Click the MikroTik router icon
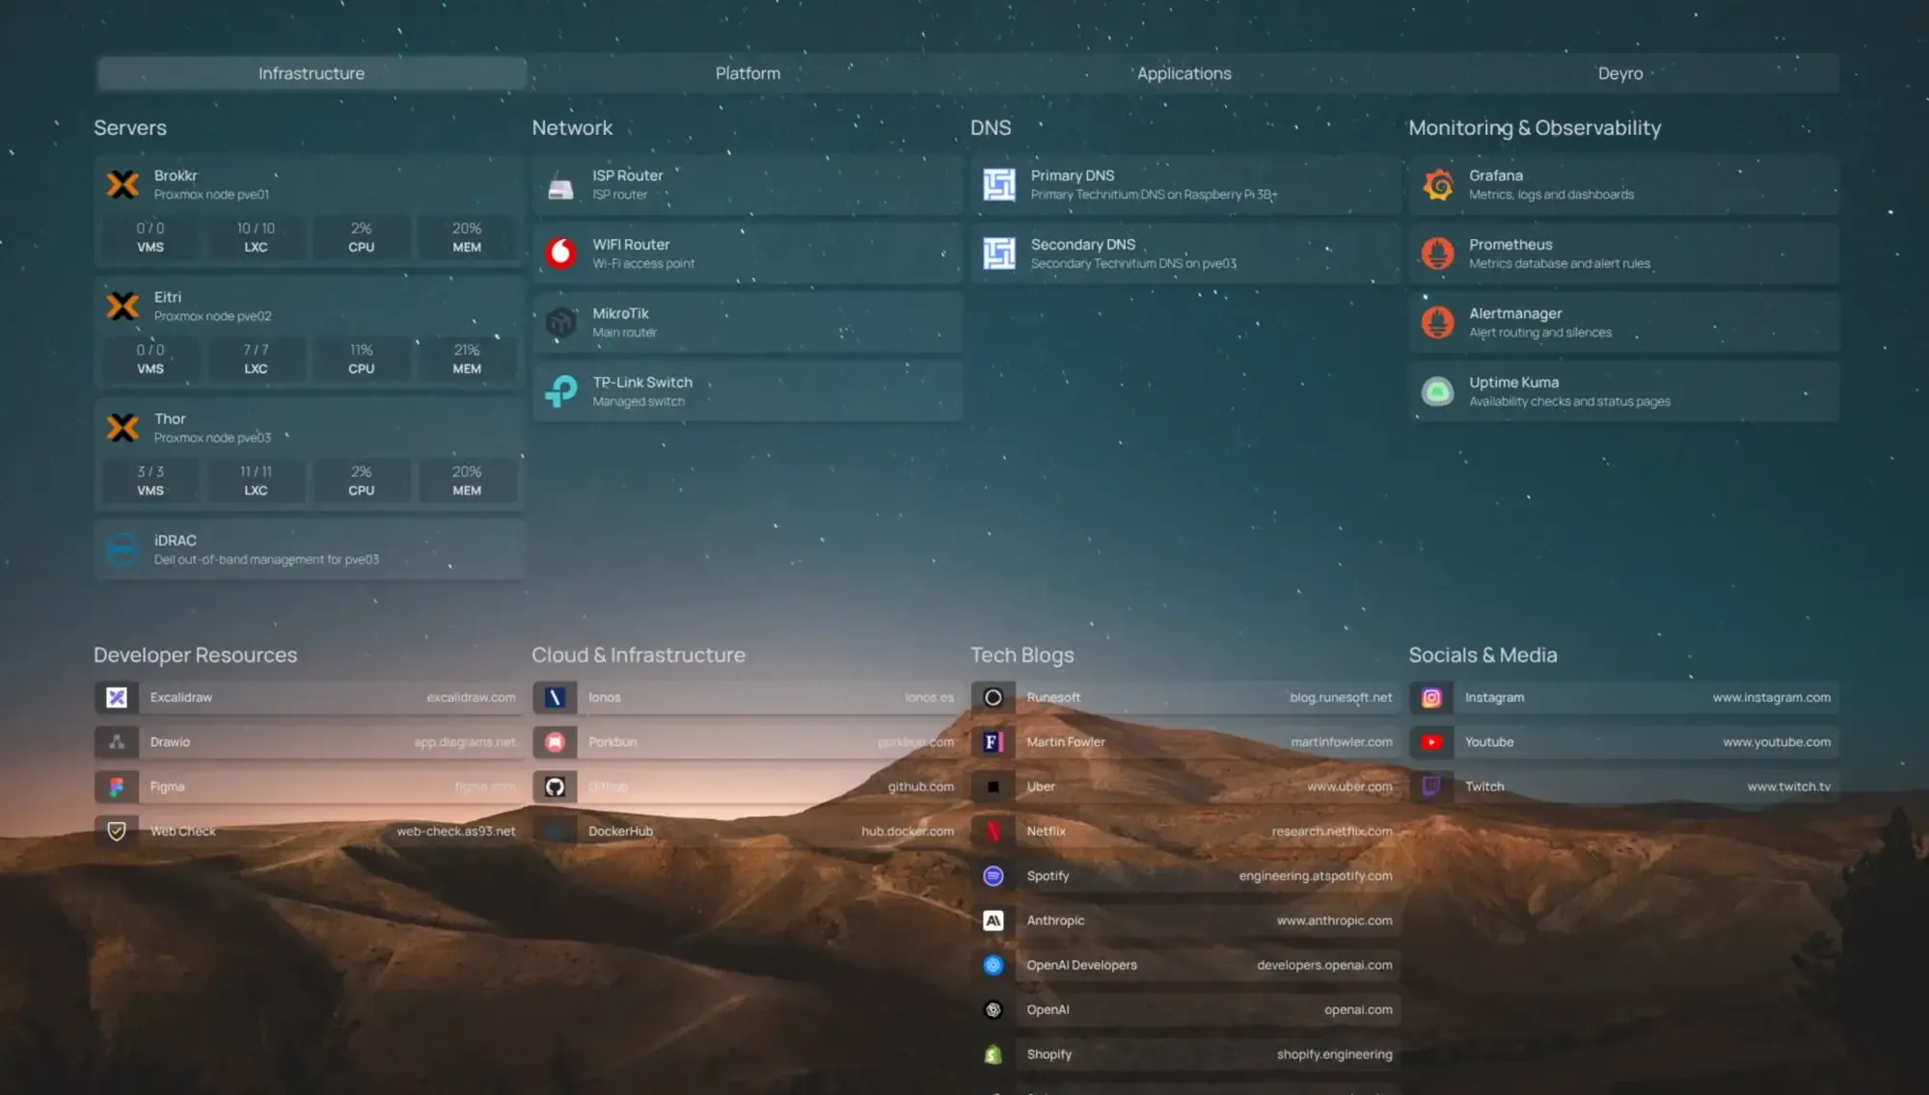Viewport: 1929px width, 1095px height. (x=560, y=322)
